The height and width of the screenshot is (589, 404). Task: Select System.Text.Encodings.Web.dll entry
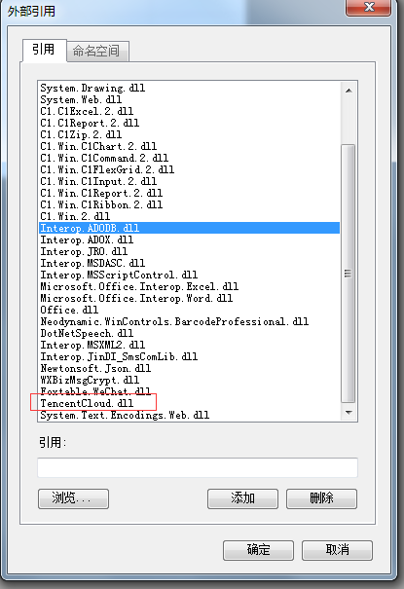pyautogui.click(x=189, y=415)
